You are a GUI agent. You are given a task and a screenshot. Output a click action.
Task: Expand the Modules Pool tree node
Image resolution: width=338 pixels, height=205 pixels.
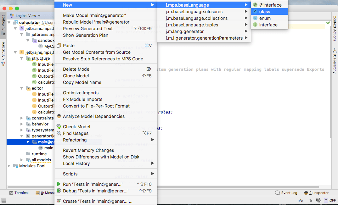[x=9, y=166]
